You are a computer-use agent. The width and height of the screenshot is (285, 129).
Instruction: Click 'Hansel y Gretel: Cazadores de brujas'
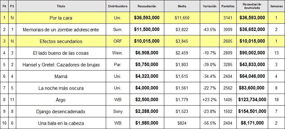[x=61, y=64]
